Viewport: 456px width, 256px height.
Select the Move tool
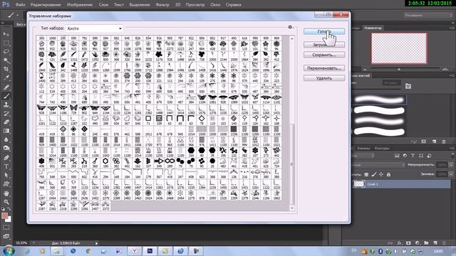(x=6, y=34)
